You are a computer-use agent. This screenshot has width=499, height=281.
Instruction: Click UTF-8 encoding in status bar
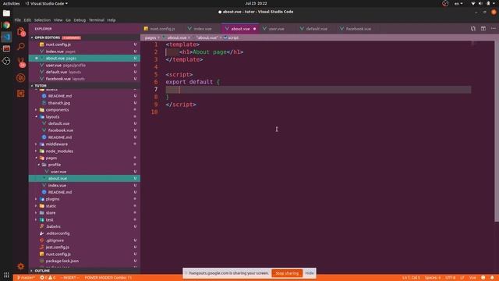pyautogui.click(x=451, y=278)
